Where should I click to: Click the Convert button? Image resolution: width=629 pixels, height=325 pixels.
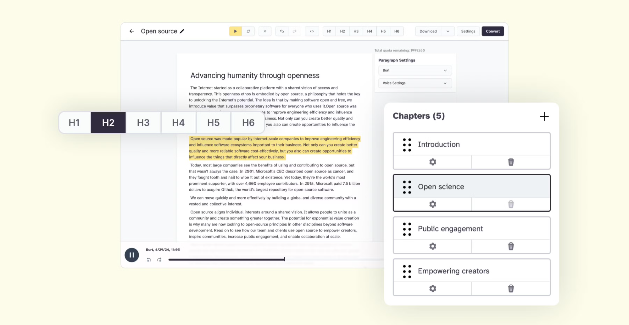tap(493, 31)
